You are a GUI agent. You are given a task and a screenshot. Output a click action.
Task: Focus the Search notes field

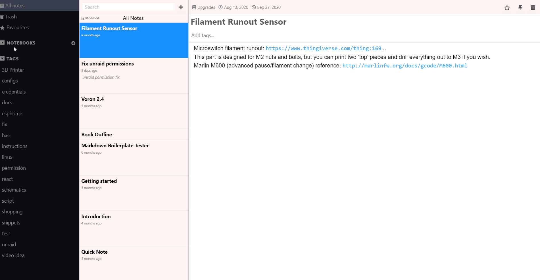point(128,7)
